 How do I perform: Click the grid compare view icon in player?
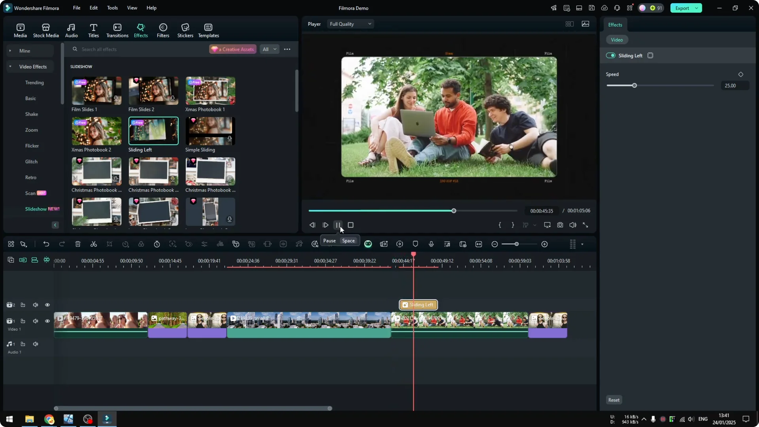[x=570, y=24]
